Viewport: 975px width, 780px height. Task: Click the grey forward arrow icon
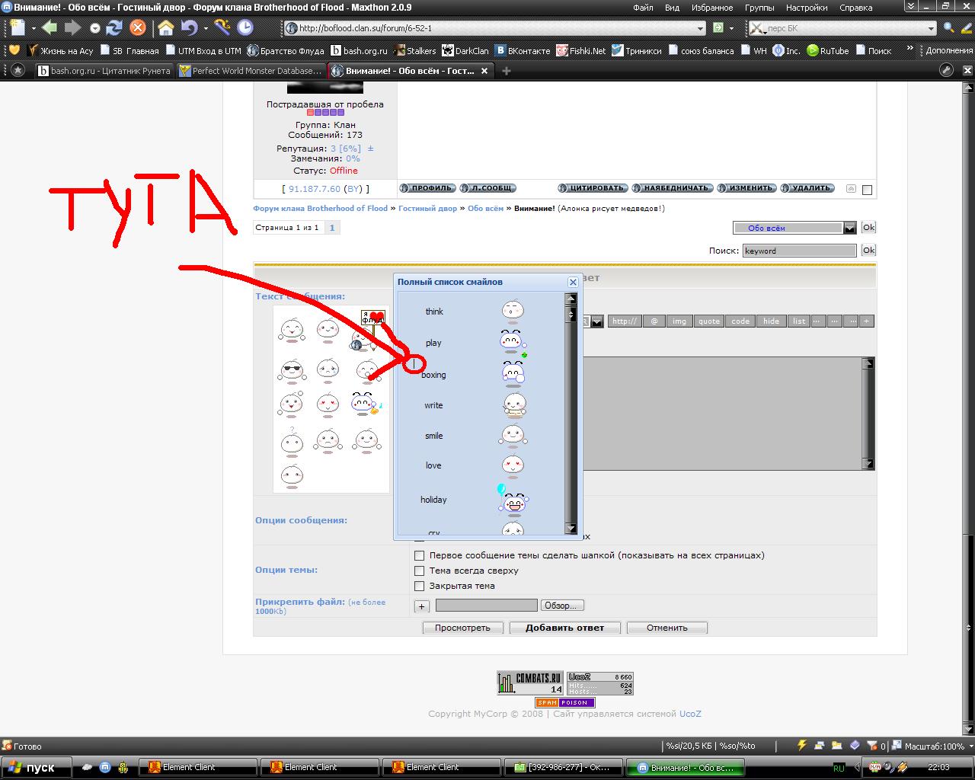pyautogui.click(x=72, y=28)
